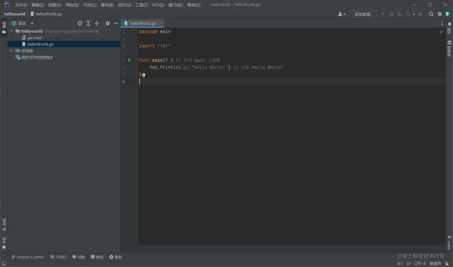Toggle the 结构 structure tool window
The image size is (453, 267).
pyautogui.click(x=4, y=224)
